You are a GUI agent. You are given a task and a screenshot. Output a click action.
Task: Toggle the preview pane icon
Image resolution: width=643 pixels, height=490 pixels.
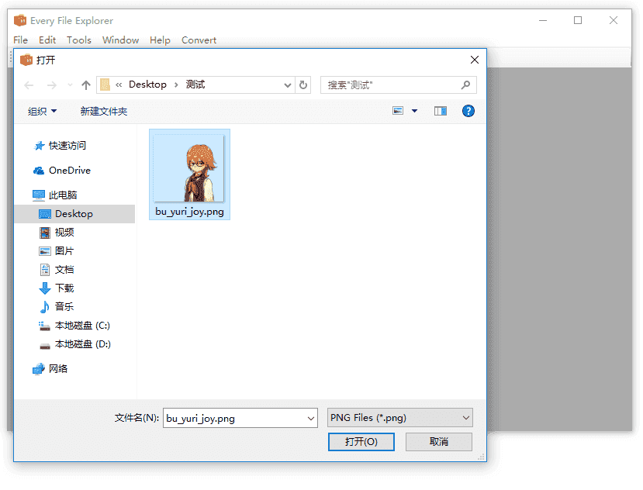coord(441,111)
